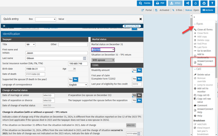Click the help question mark icon
Screen dimensions: 218x136
tap(212, 3)
